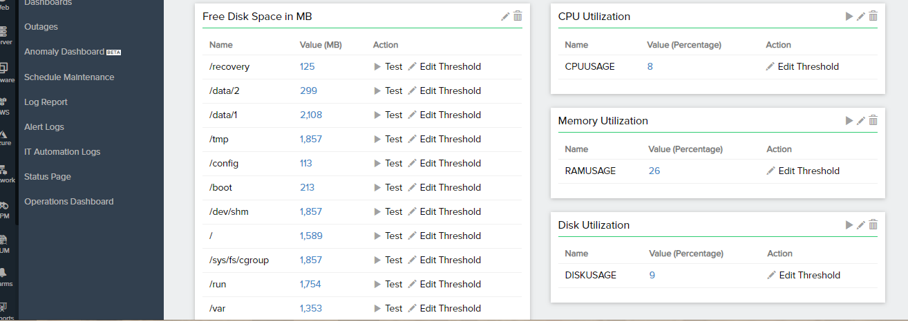Edit Threshold for /run
Image resolution: width=908 pixels, height=324 pixels.
(444, 285)
